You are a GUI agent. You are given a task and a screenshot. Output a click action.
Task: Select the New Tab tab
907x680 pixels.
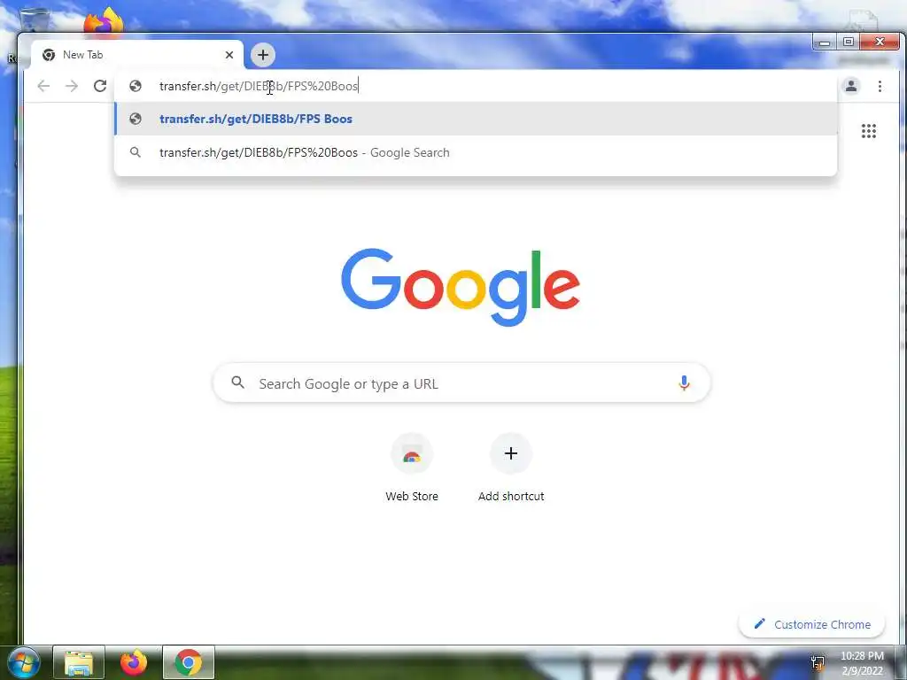pos(137,55)
